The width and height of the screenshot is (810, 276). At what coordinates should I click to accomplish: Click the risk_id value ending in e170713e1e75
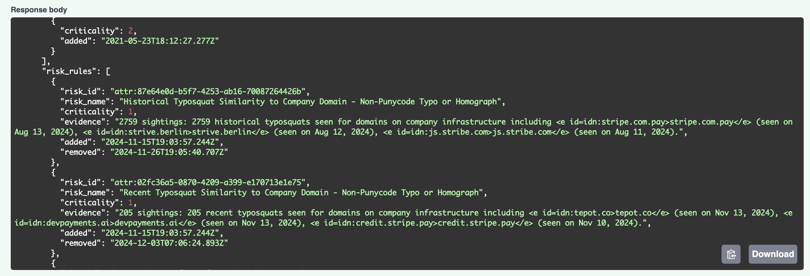208,183
